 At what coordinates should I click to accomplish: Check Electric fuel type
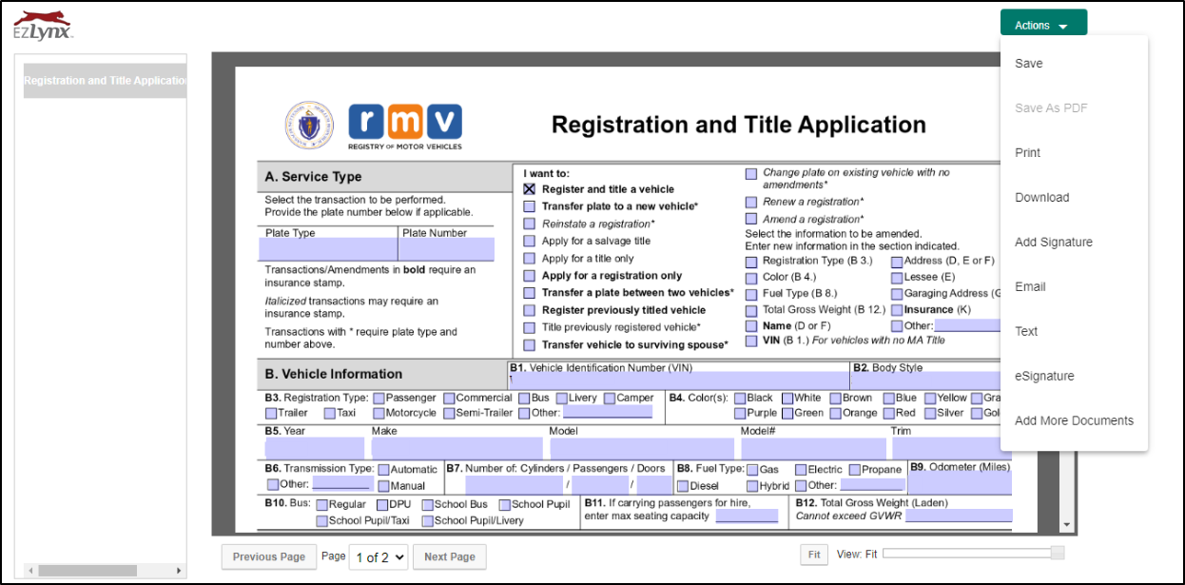(x=801, y=470)
